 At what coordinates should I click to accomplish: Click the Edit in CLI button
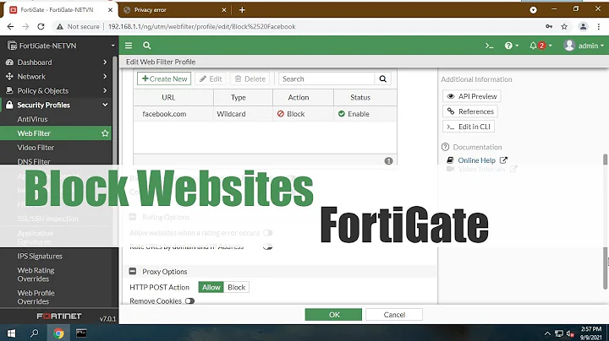[469, 127]
